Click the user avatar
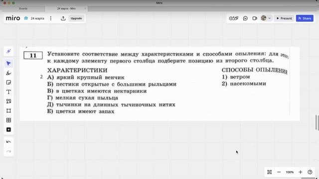 pos(264,18)
